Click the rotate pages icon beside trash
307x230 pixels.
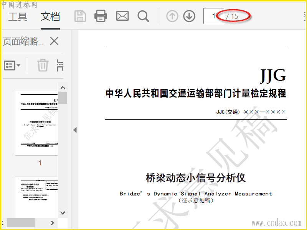60,65
